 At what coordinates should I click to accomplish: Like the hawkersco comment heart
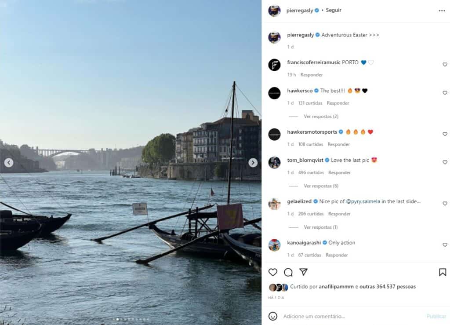pos(445,93)
